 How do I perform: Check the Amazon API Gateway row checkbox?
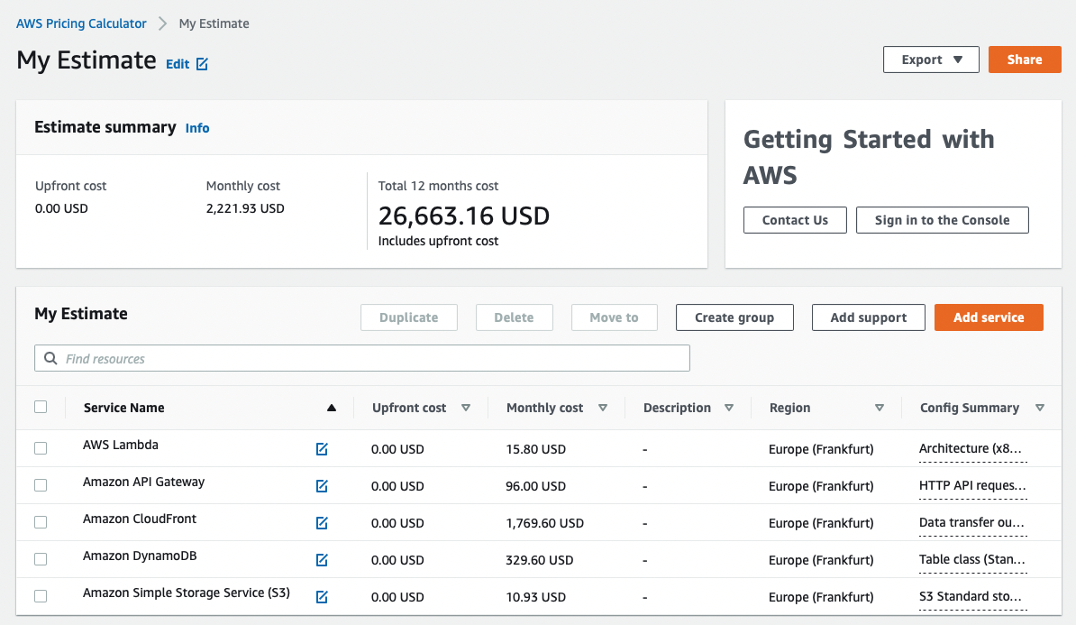pos(41,485)
